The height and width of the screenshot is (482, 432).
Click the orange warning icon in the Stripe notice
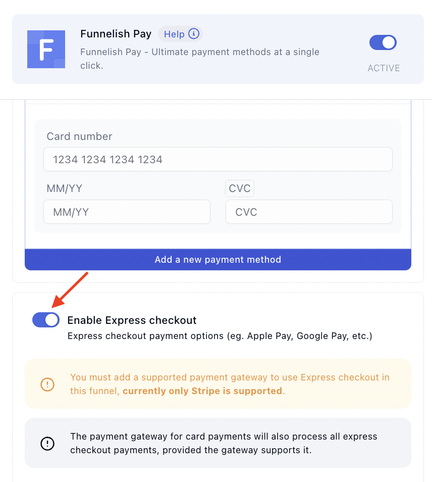click(x=47, y=384)
